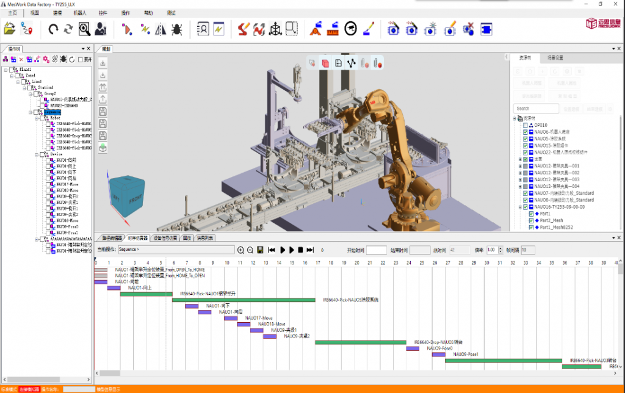The height and width of the screenshot is (393, 625).
Task: Open the 帮助 menu
Action: pyautogui.click(x=148, y=13)
